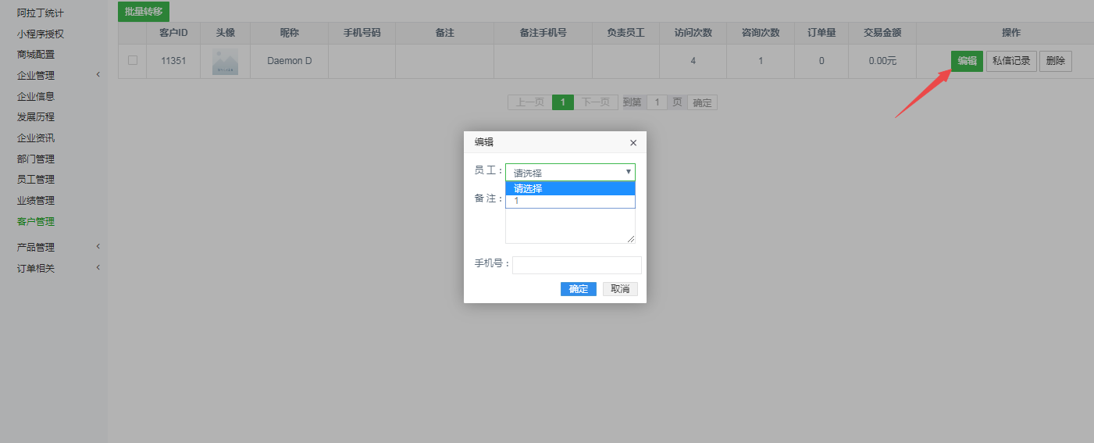Click the 批量转移 button
Image resolution: width=1094 pixels, height=443 pixels.
144,12
